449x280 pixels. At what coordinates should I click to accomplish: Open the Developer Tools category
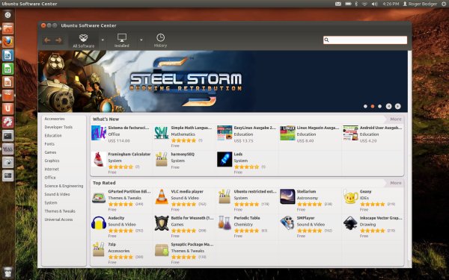click(x=58, y=127)
